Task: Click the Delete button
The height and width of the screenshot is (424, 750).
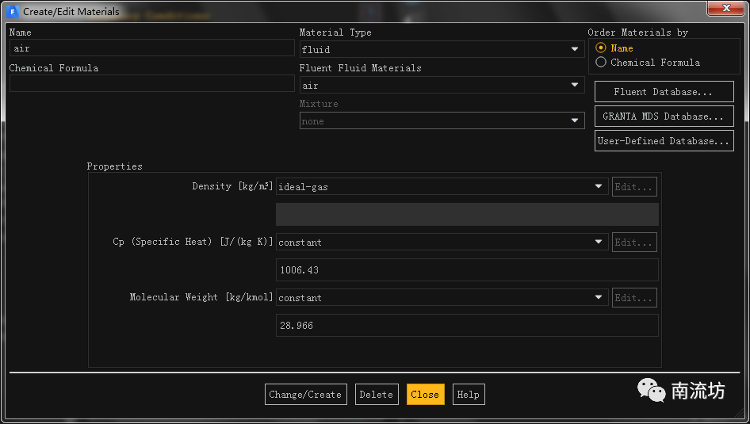Action: pyautogui.click(x=377, y=395)
